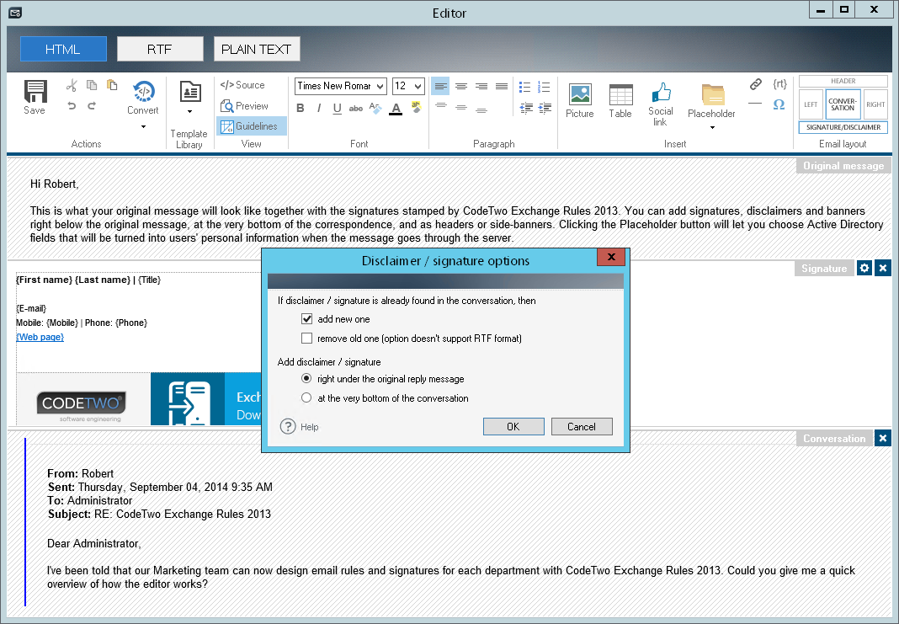Image resolution: width=899 pixels, height=624 pixels.
Task: Switch to the PLAIN TEXT tab
Action: tap(256, 50)
